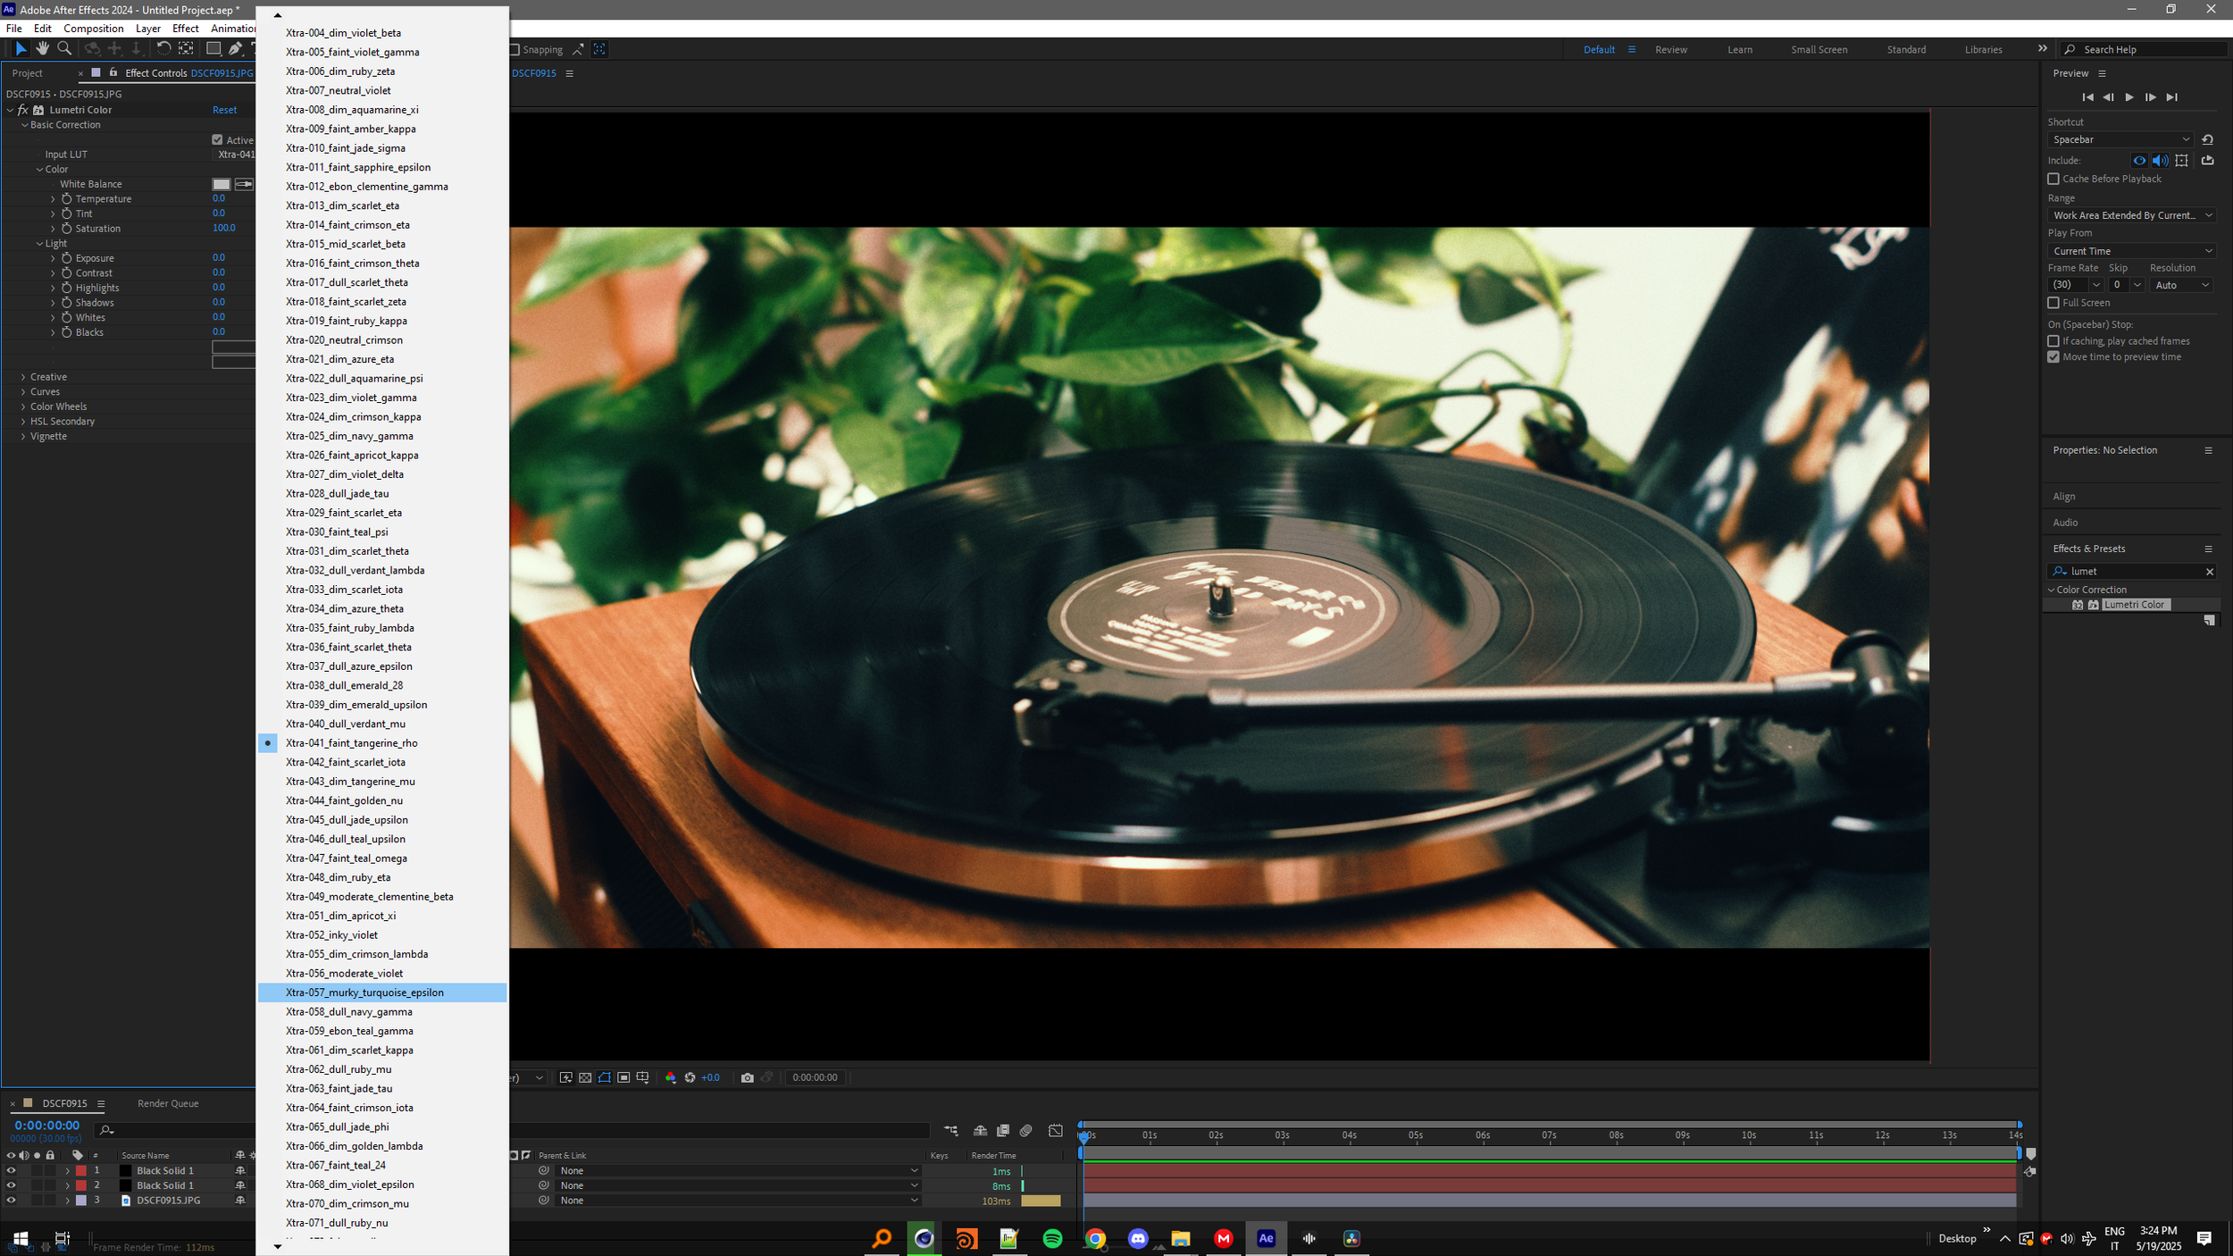
Task: Open the channel view color picker icon
Action: point(671,1077)
